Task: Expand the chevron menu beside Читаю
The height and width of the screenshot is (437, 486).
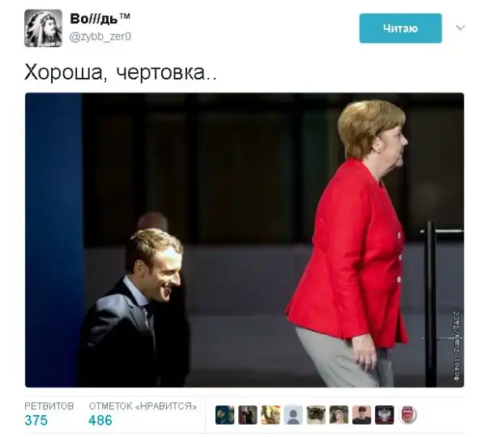Action: [x=460, y=28]
